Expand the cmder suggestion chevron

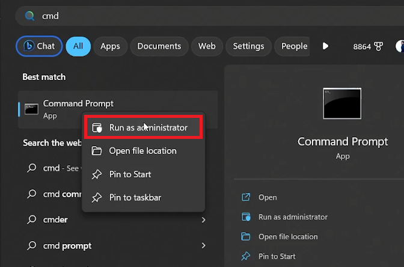204,220
